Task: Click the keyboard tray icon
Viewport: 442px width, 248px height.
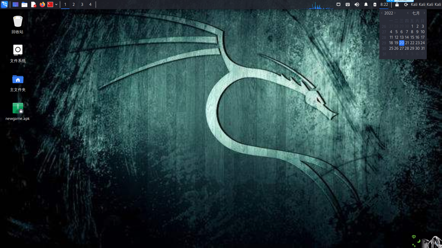Action: pos(348,4)
